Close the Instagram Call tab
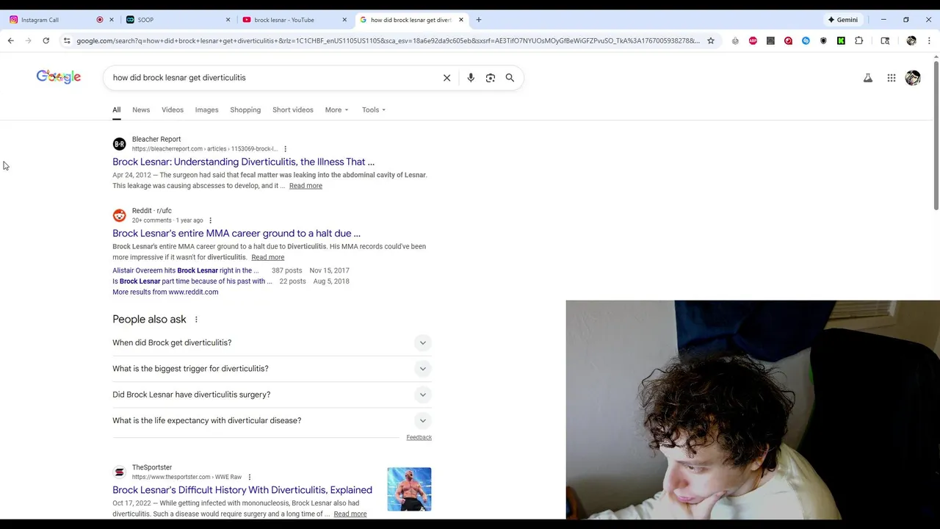 pos(112,20)
